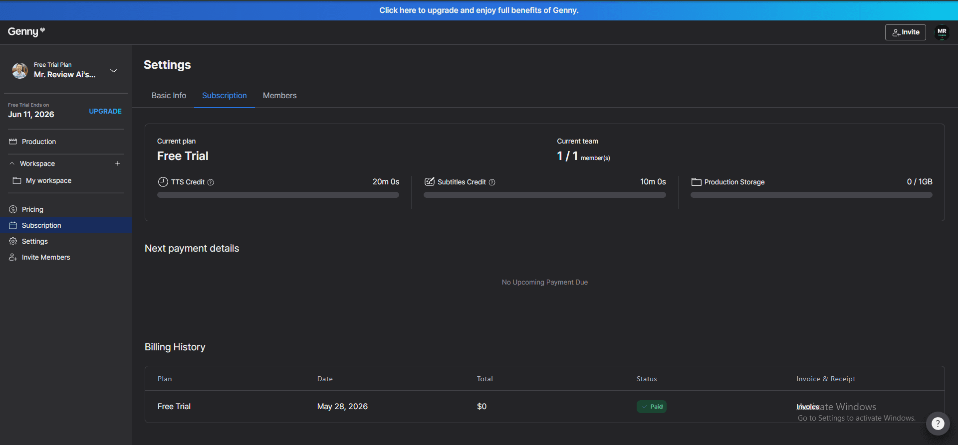Image resolution: width=958 pixels, height=445 pixels.
Task: Click the Subtitles Credit progress bar
Action: pos(545,195)
